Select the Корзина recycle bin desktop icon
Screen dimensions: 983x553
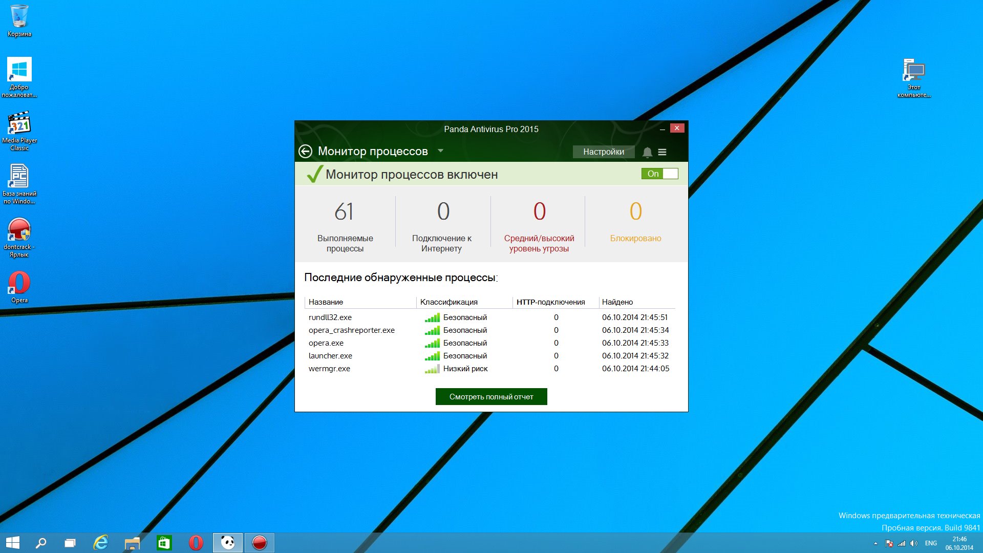(x=19, y=21)
